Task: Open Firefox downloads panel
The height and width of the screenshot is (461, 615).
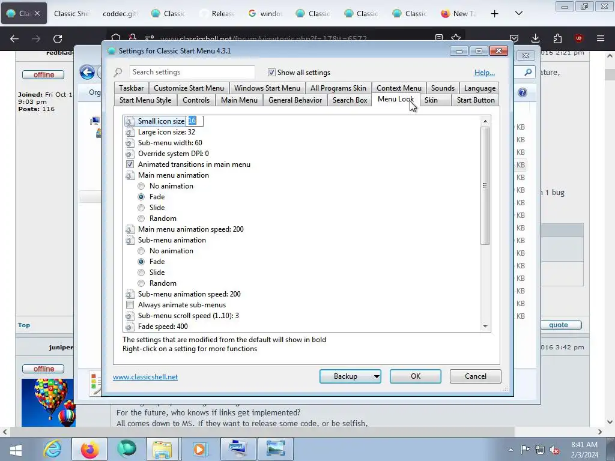Action: coord(535,38)
